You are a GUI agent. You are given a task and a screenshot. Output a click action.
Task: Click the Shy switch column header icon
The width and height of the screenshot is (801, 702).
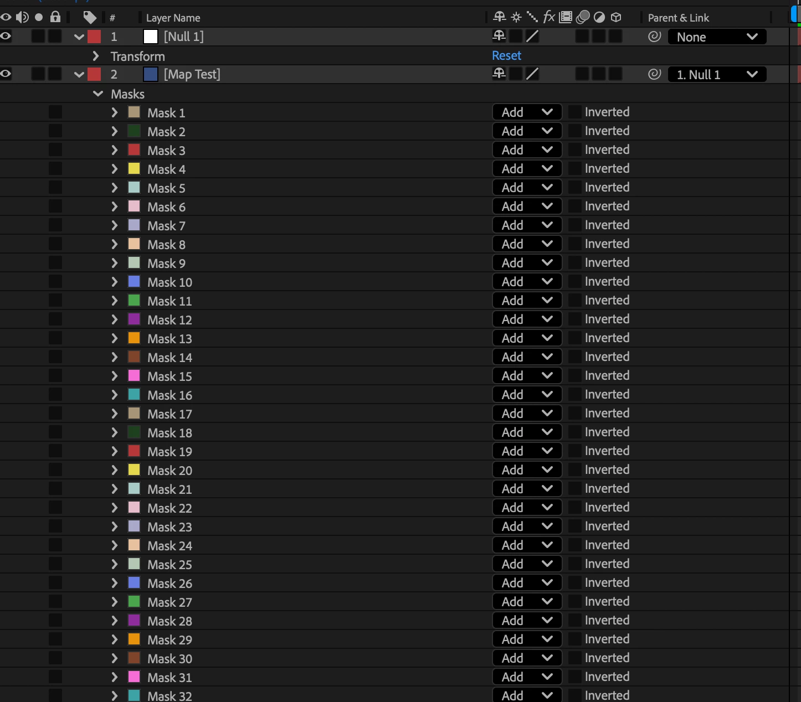pos(499,17)
